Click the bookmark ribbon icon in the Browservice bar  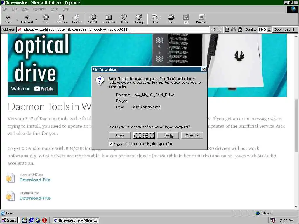pyautogui.click(x=220, y=29)
